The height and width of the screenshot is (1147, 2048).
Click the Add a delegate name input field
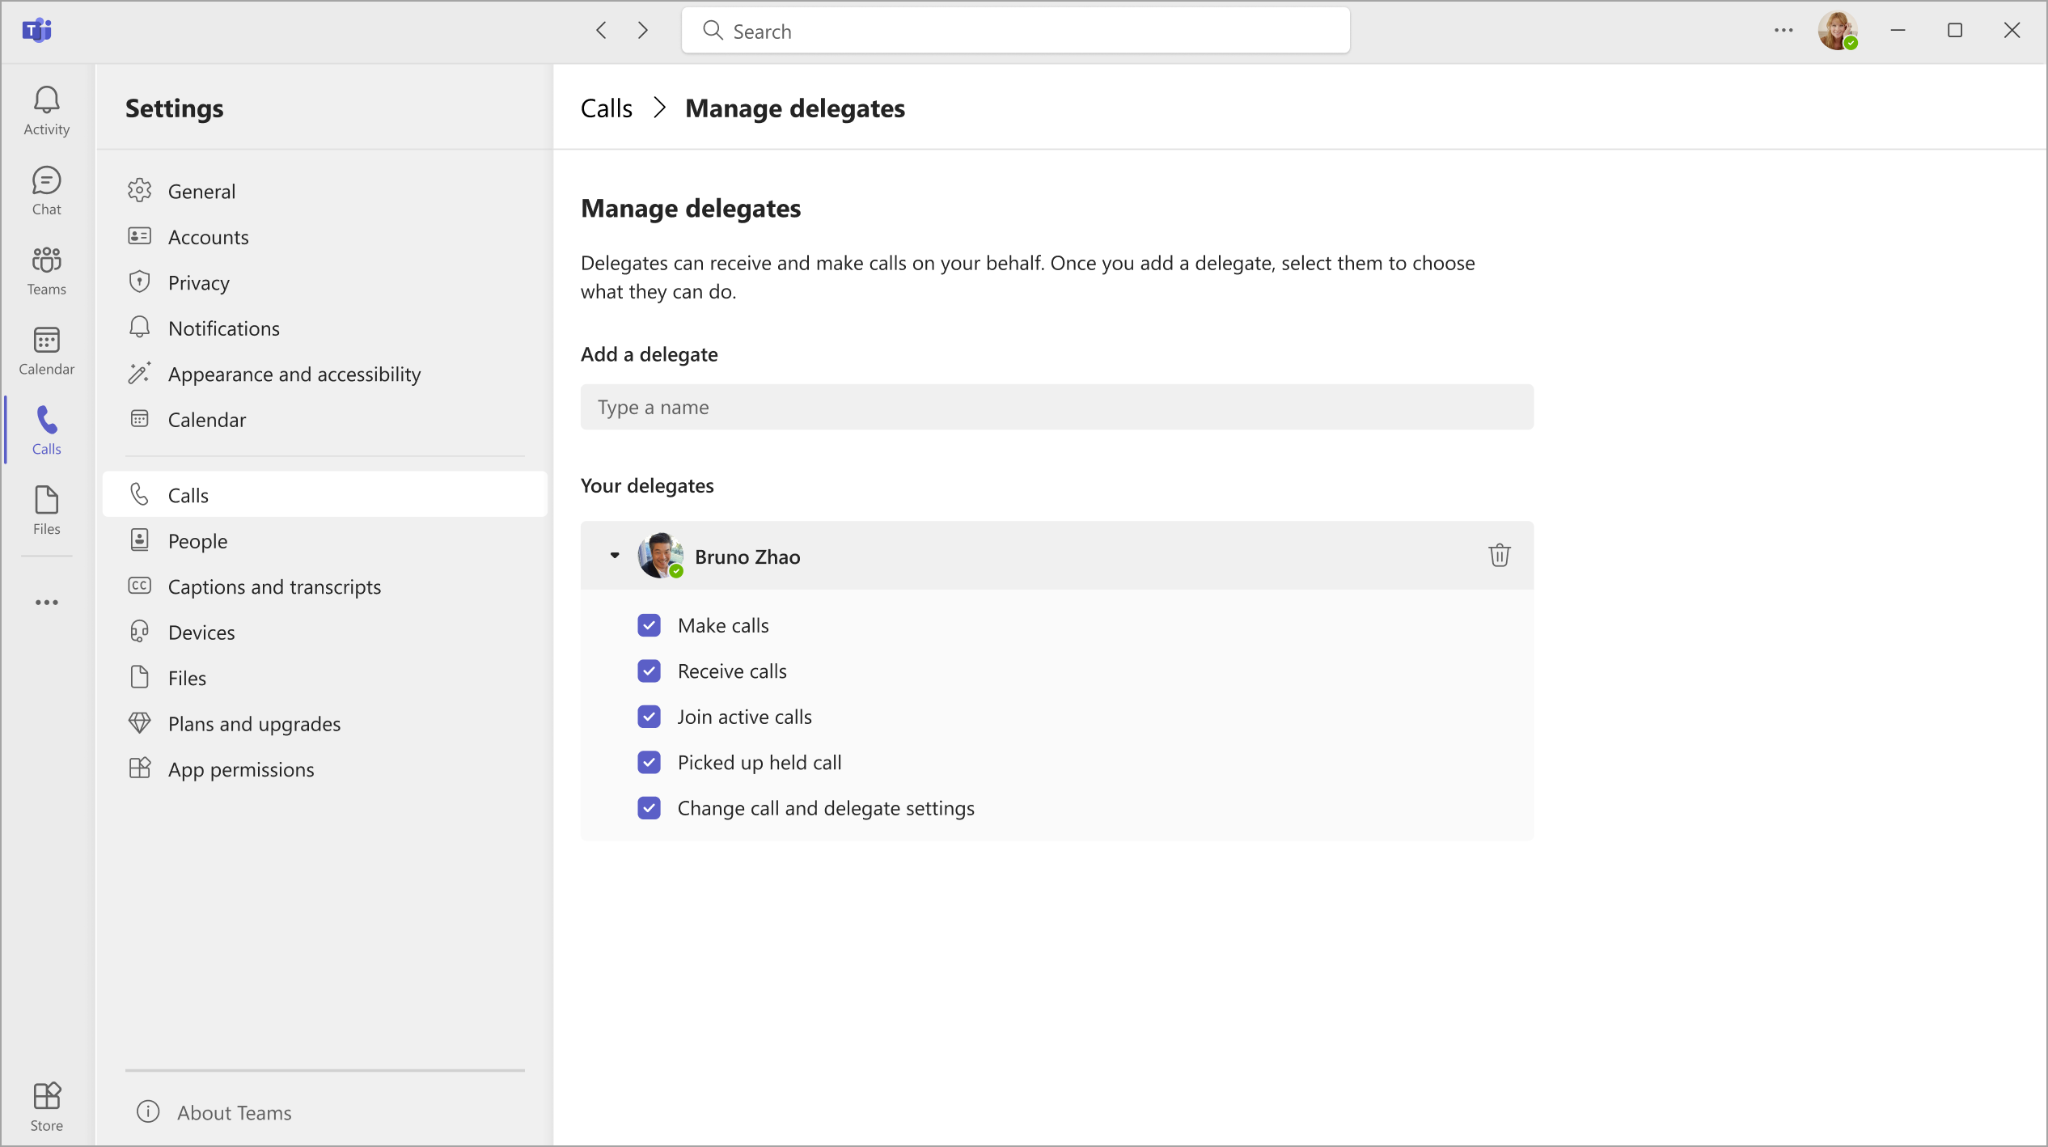[x=1056, y=407]
